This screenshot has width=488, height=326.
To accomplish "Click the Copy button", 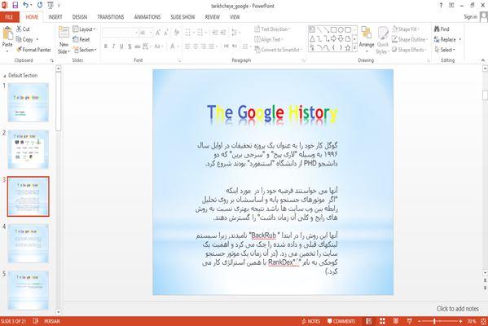I will click(24, 40).
